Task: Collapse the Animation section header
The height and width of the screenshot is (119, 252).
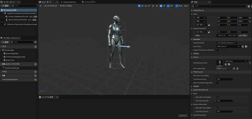Action: tap(197, 39)
